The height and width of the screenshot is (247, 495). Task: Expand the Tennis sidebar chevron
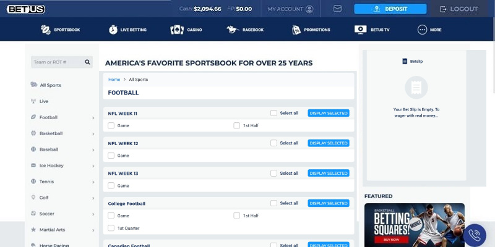click(x=93, y=182)
